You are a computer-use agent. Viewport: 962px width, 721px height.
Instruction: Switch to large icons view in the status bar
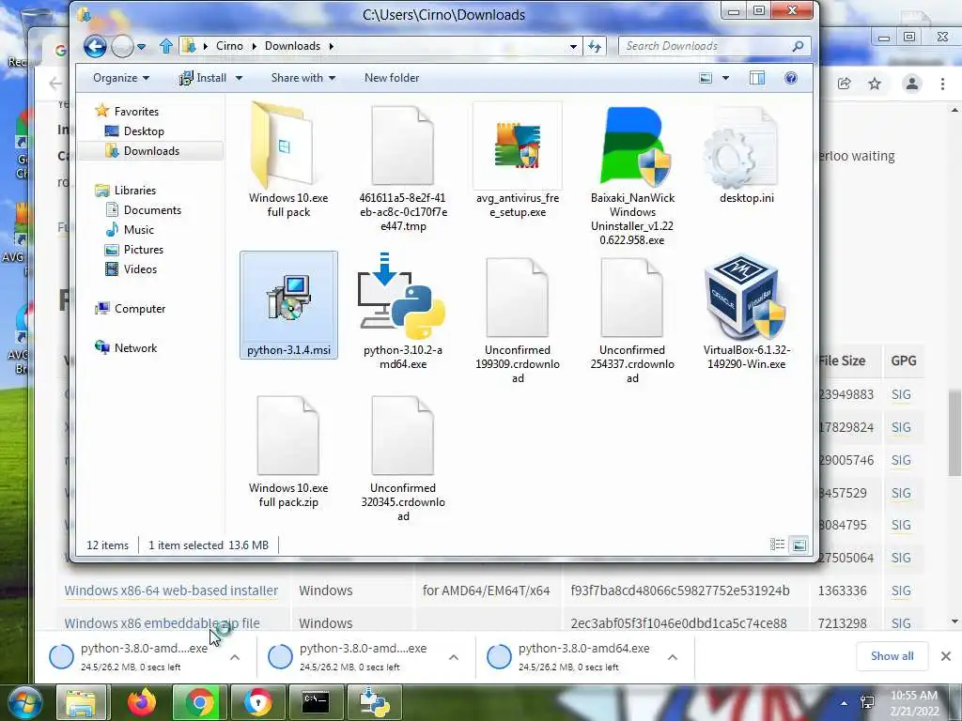coord(799,545)
